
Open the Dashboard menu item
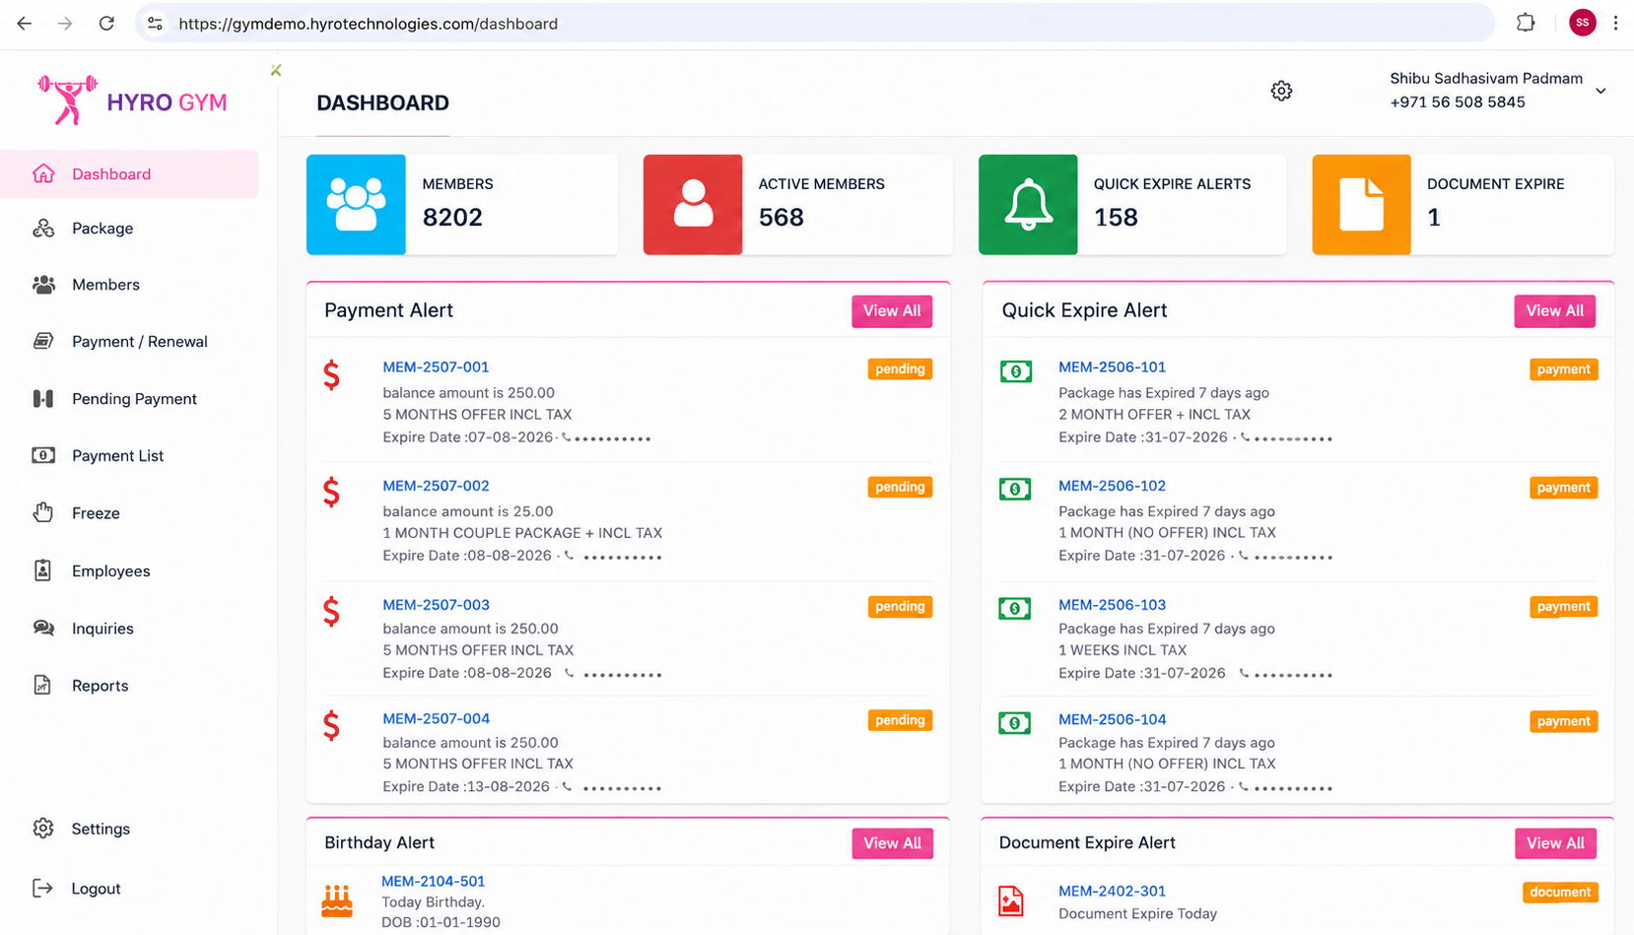pos(129,174)
